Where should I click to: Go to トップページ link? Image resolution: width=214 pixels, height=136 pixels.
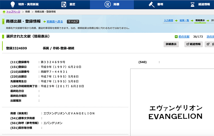[13, 12]
